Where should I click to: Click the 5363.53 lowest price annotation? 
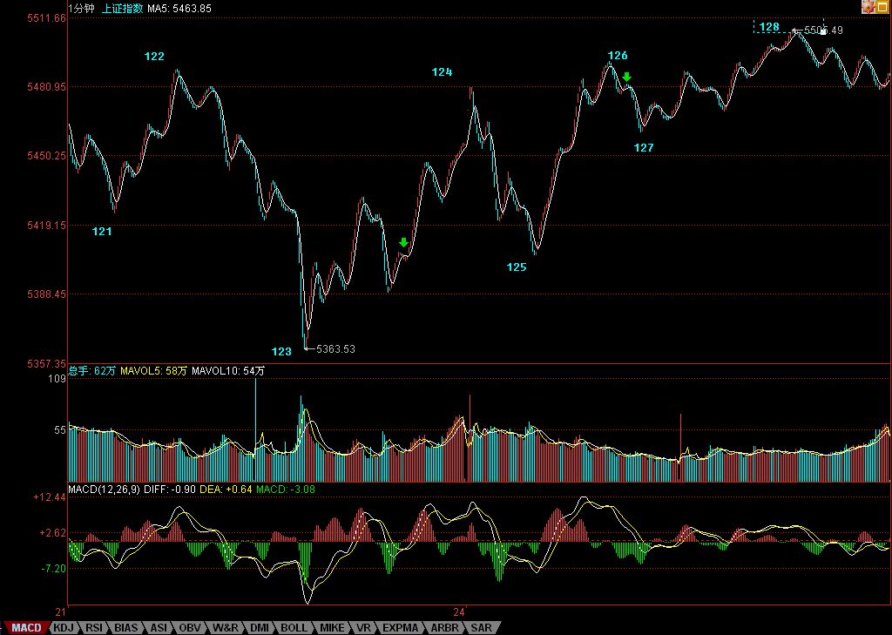coord(335,349)
